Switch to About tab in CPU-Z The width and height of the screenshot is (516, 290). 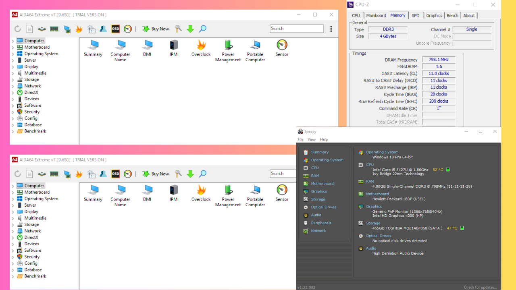click(x=469, y=16)
